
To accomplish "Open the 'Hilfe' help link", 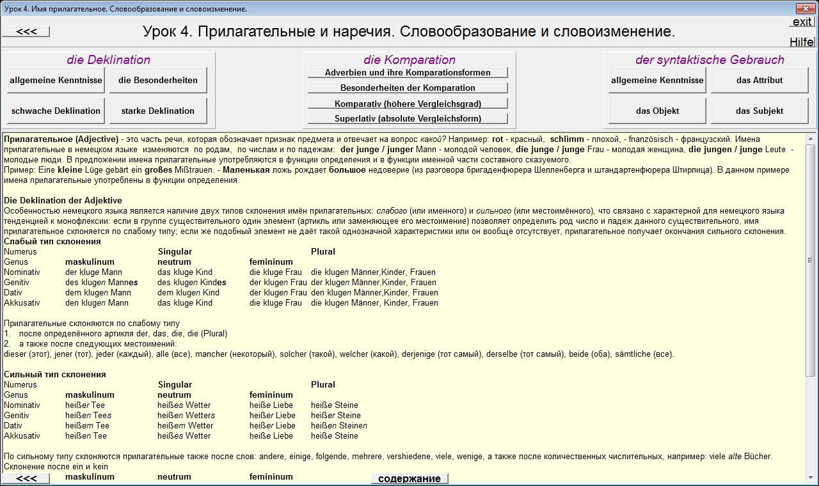I will (x=802, y=42).
